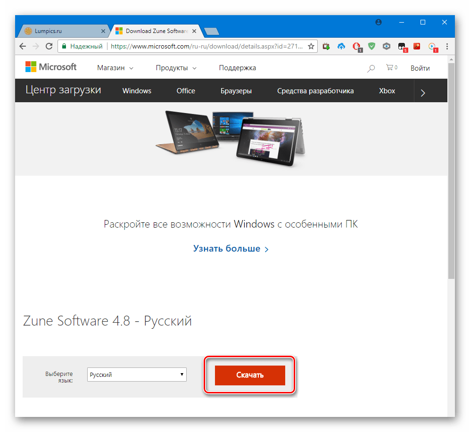Image resolution: width=470 pixels, height=432 pixels.
Task: Go back using the browser back arrow
Action: point(23,47)
